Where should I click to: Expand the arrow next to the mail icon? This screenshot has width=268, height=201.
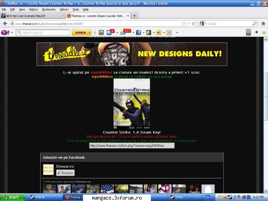(117, 32)
